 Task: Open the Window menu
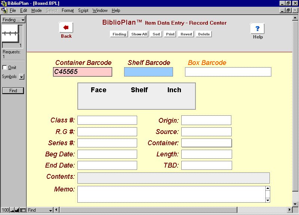[x=100, y=10]
